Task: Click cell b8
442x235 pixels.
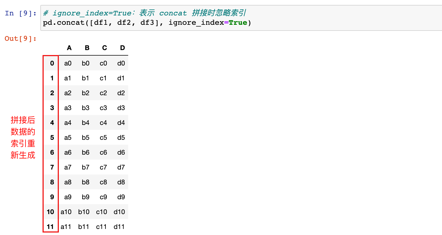Action: coord(86,182)
